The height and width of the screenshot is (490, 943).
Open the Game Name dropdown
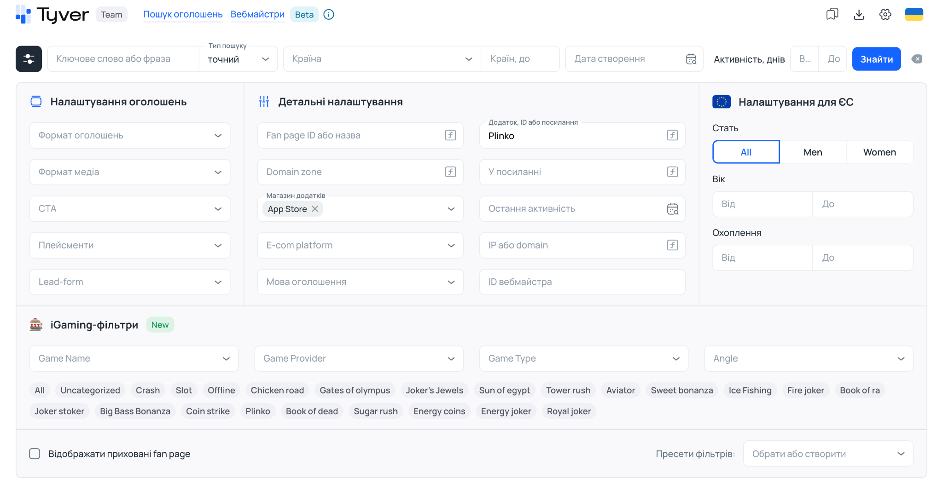coord(134,358)
